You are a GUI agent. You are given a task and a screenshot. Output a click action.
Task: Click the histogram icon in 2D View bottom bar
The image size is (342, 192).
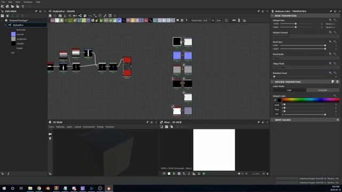194,173
